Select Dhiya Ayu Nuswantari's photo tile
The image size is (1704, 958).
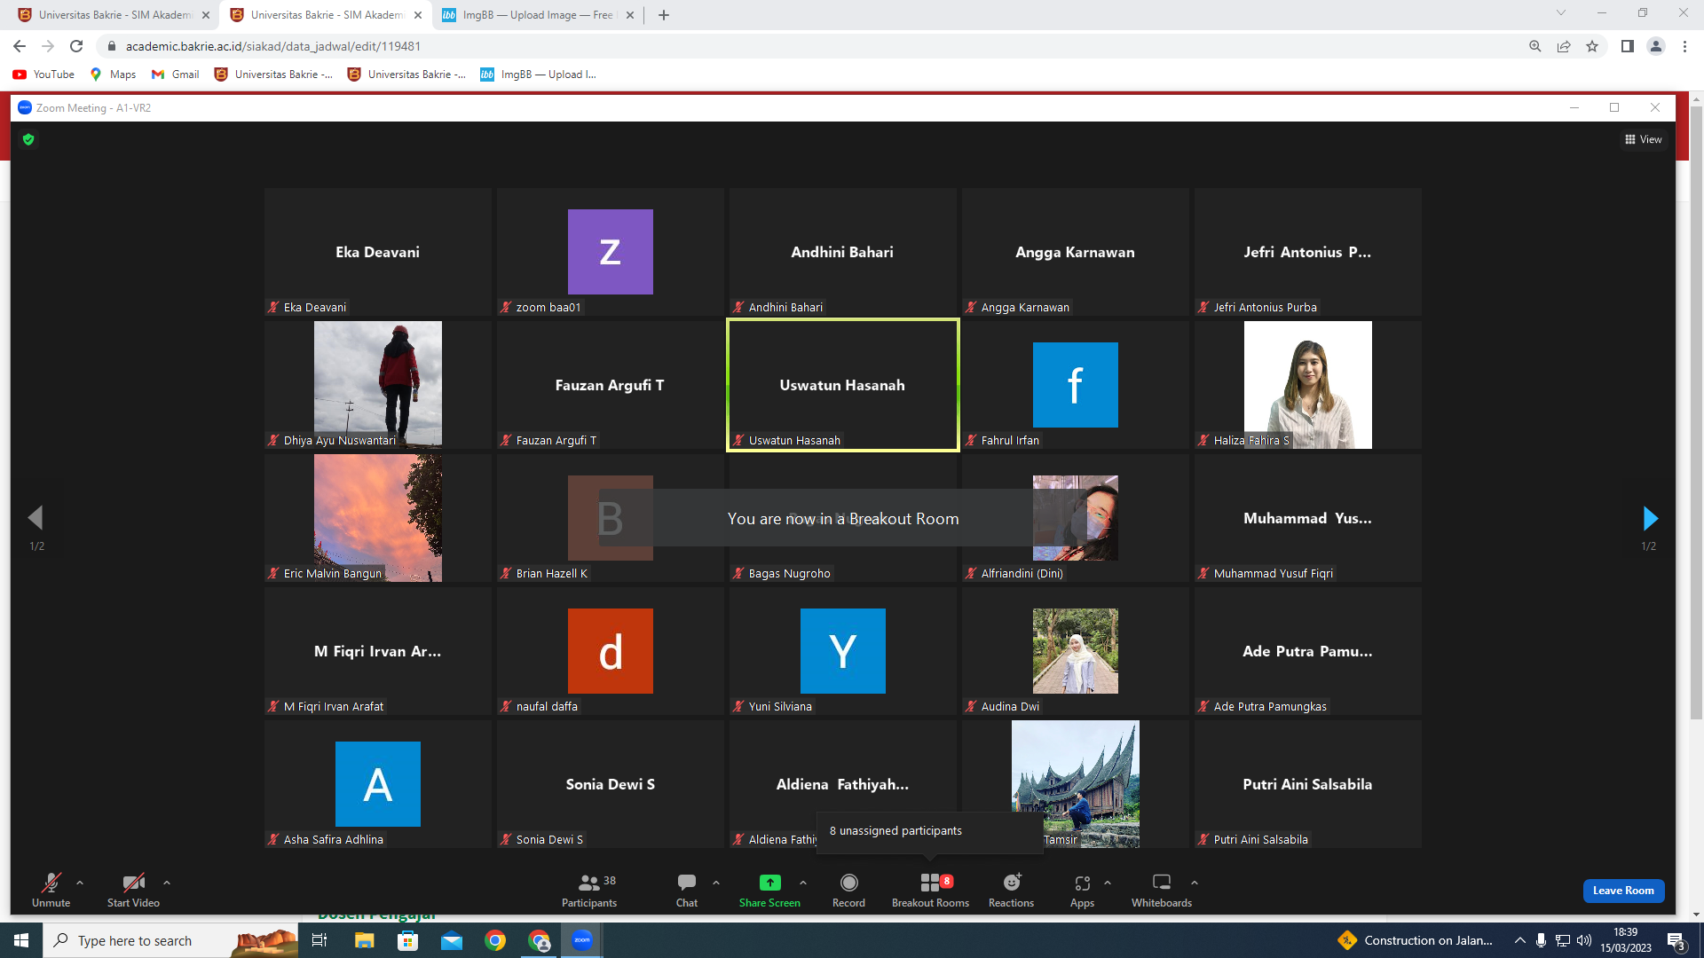(x=378, y=385)
